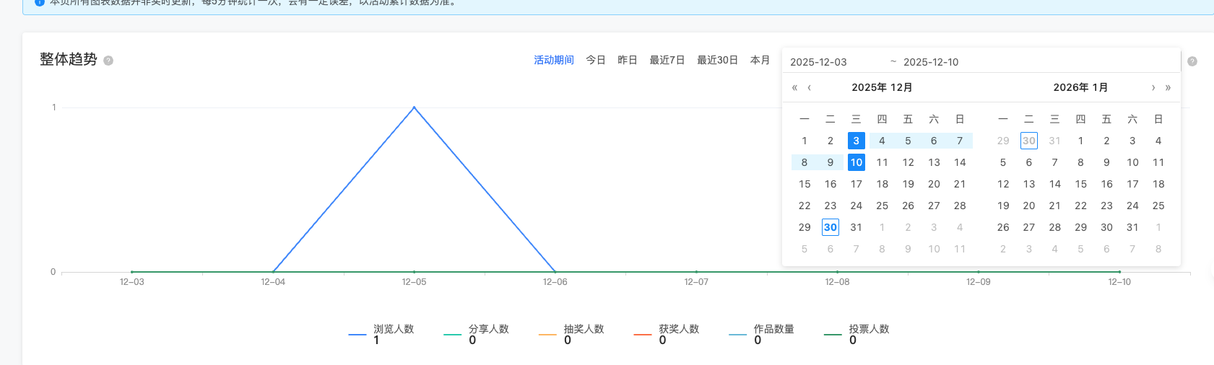
Task: Select 本月 quick filter
Action: (760, 60)
